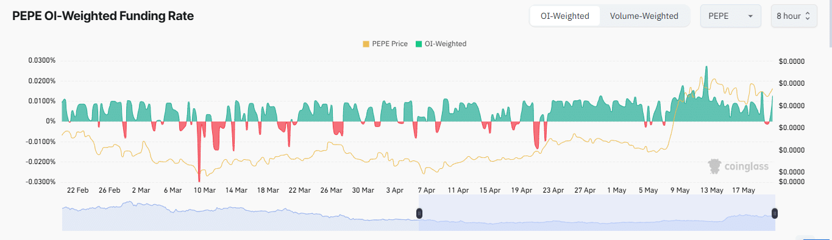The width and height of the screenshot is (832, 240).
Task: Click the 0.0200% axis label
Action: 42,81
